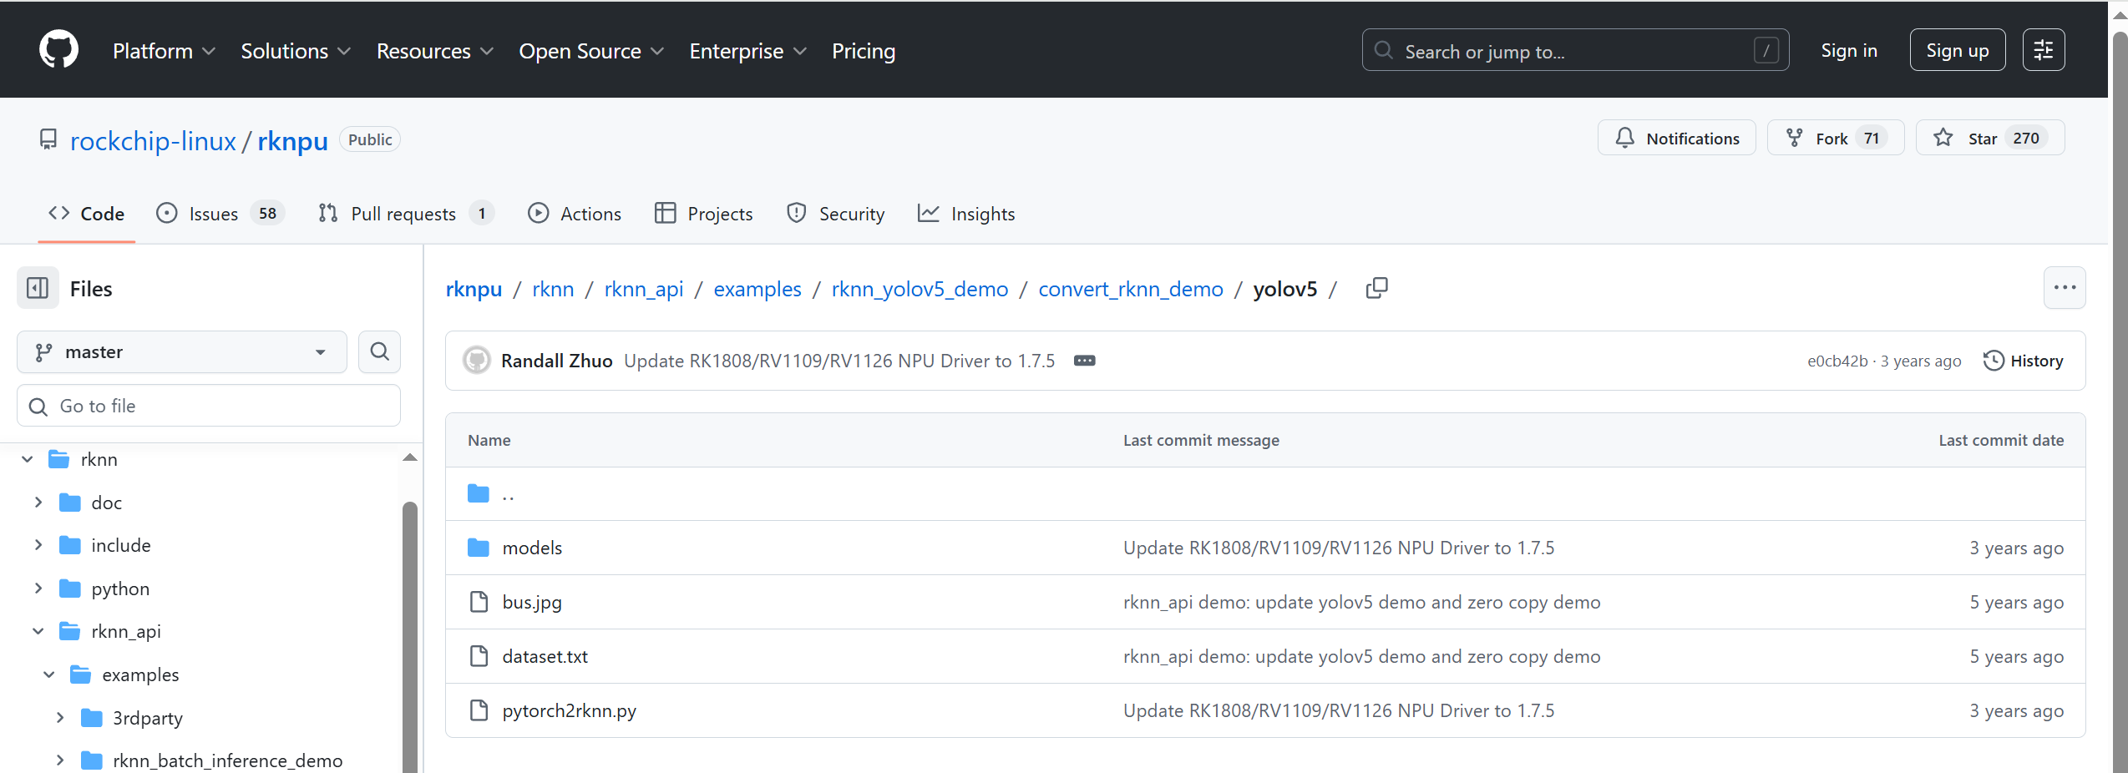Viewport: 2128px width, 773px height.
Task: Open the Security tab
Action: tap(835, 214)
